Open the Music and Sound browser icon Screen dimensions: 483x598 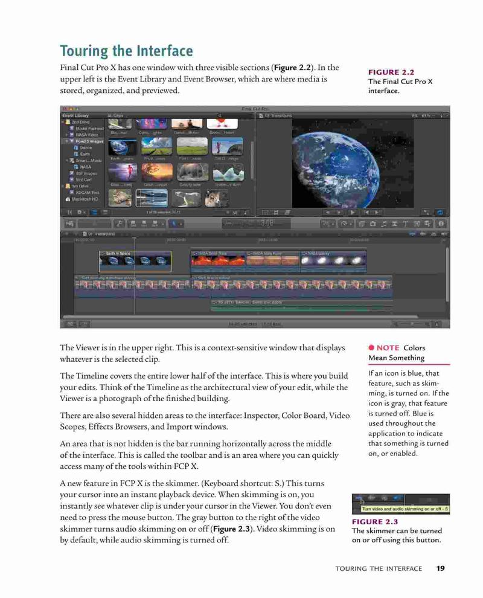click(383, 224)
